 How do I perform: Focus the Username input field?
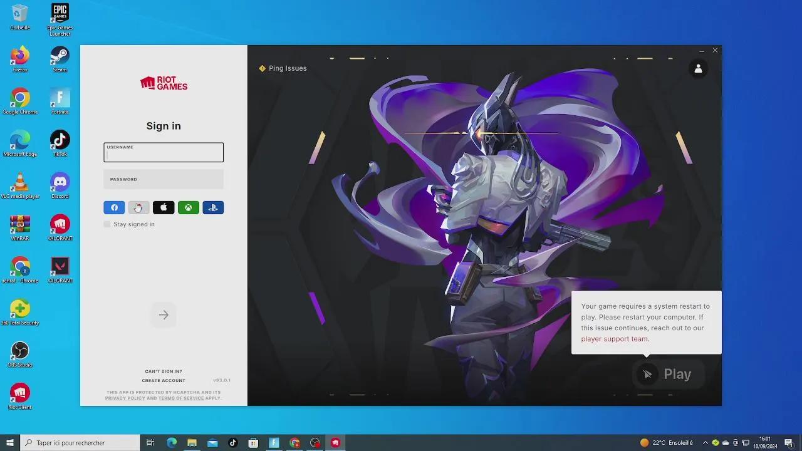[x=164, y=152]
